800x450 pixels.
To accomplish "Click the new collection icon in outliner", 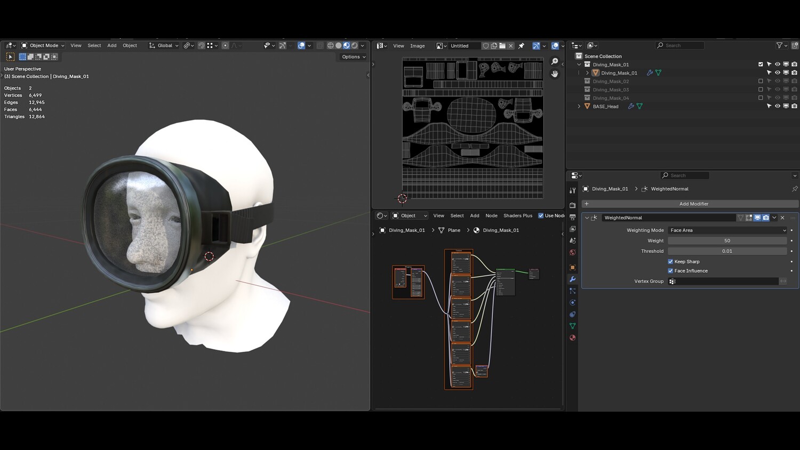I will click(x=794, y=46).
